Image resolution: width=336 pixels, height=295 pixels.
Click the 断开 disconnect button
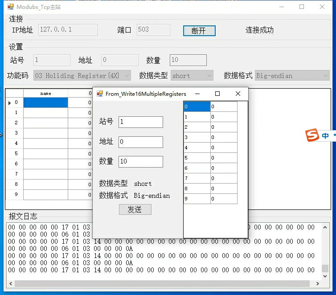pos(199,31)
